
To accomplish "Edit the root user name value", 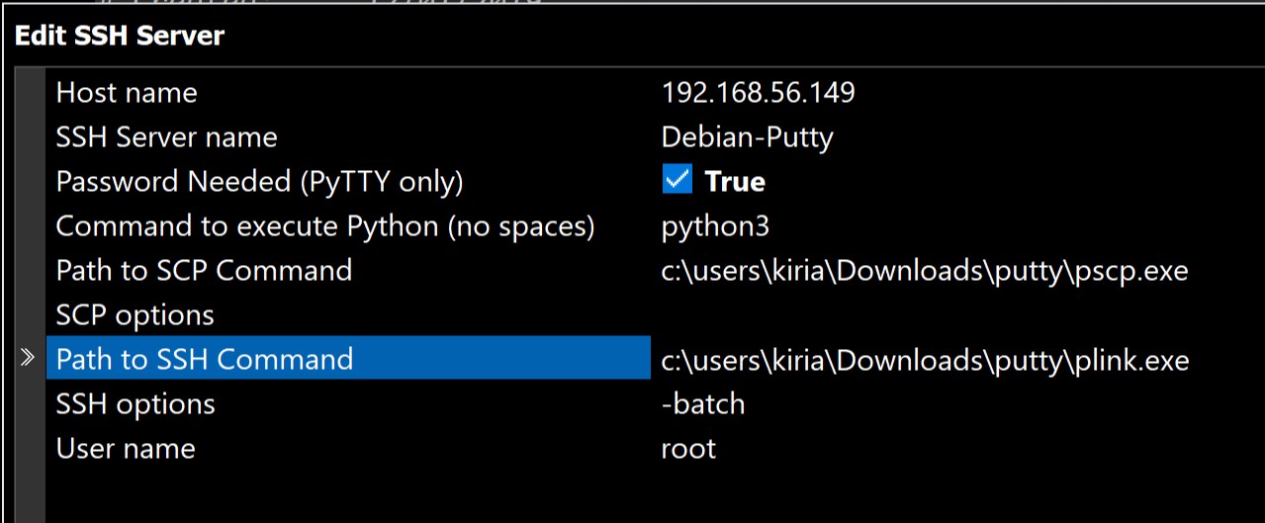I will tap(688, 449).
